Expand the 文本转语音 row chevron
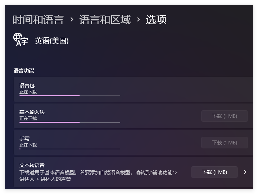 point(245,172)
